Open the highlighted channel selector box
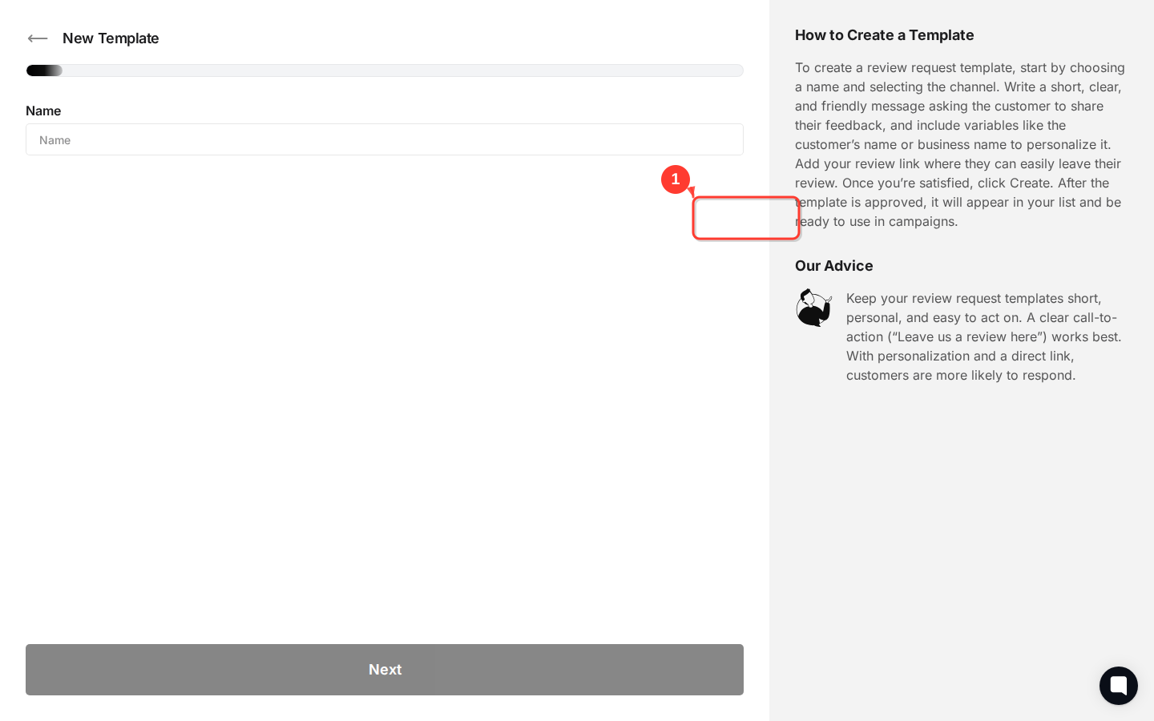 (x=746, y=218)
